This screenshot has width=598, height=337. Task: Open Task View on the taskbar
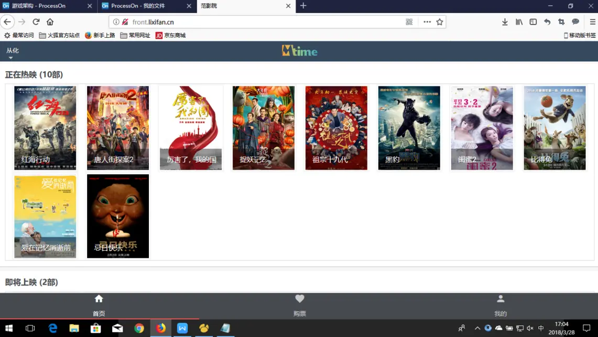[x=30, y=328]
